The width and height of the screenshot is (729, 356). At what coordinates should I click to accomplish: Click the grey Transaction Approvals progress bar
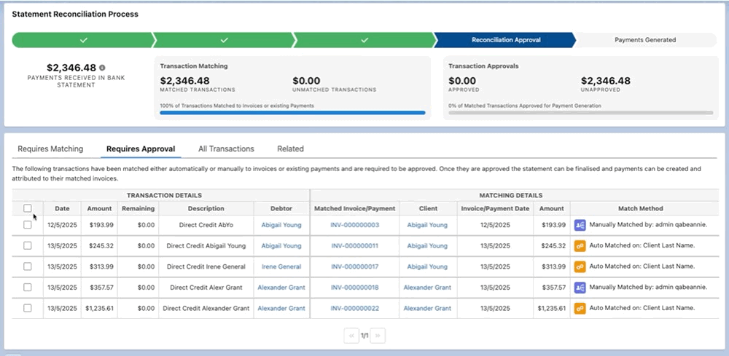tap(581, 113)
